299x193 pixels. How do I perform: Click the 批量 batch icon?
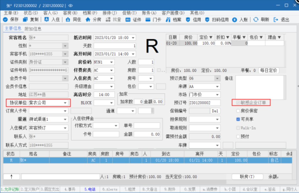tap(108, 20)
